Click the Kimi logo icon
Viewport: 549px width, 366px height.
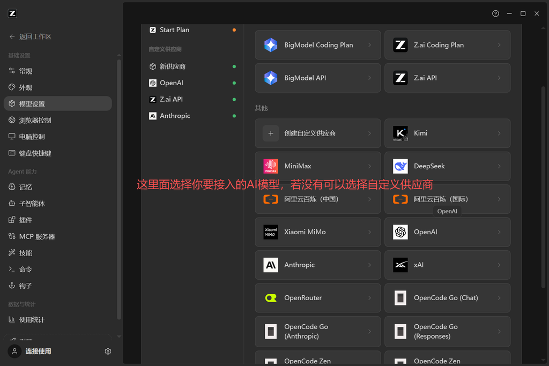point(400,133)
